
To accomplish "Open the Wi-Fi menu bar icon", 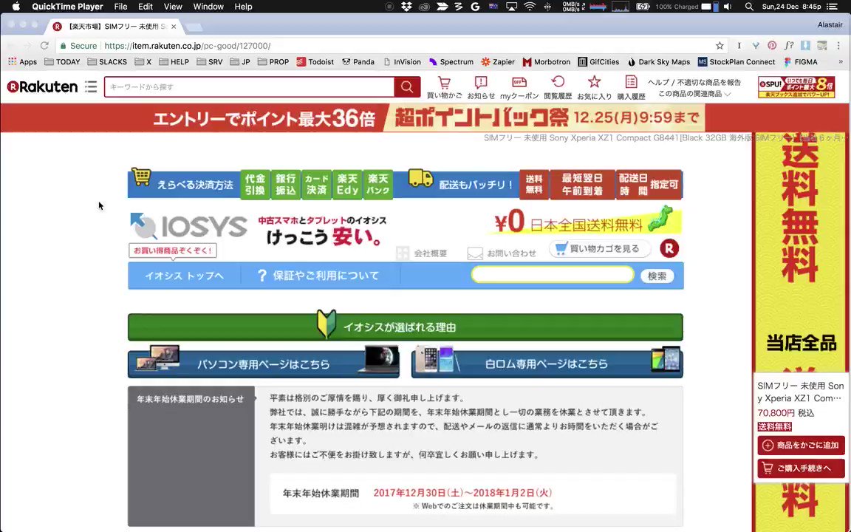I will 529,7.
